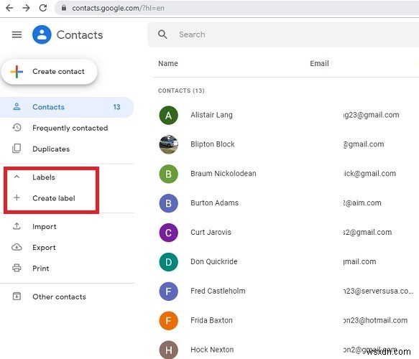
Task: Click Blipton Block's photo avatar
Action: (169, 144)
